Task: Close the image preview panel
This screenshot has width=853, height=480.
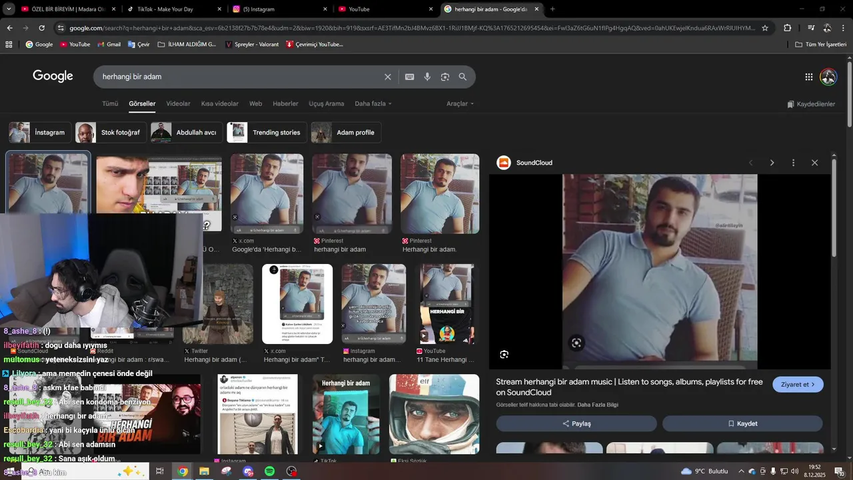Action: click(814, 163)
